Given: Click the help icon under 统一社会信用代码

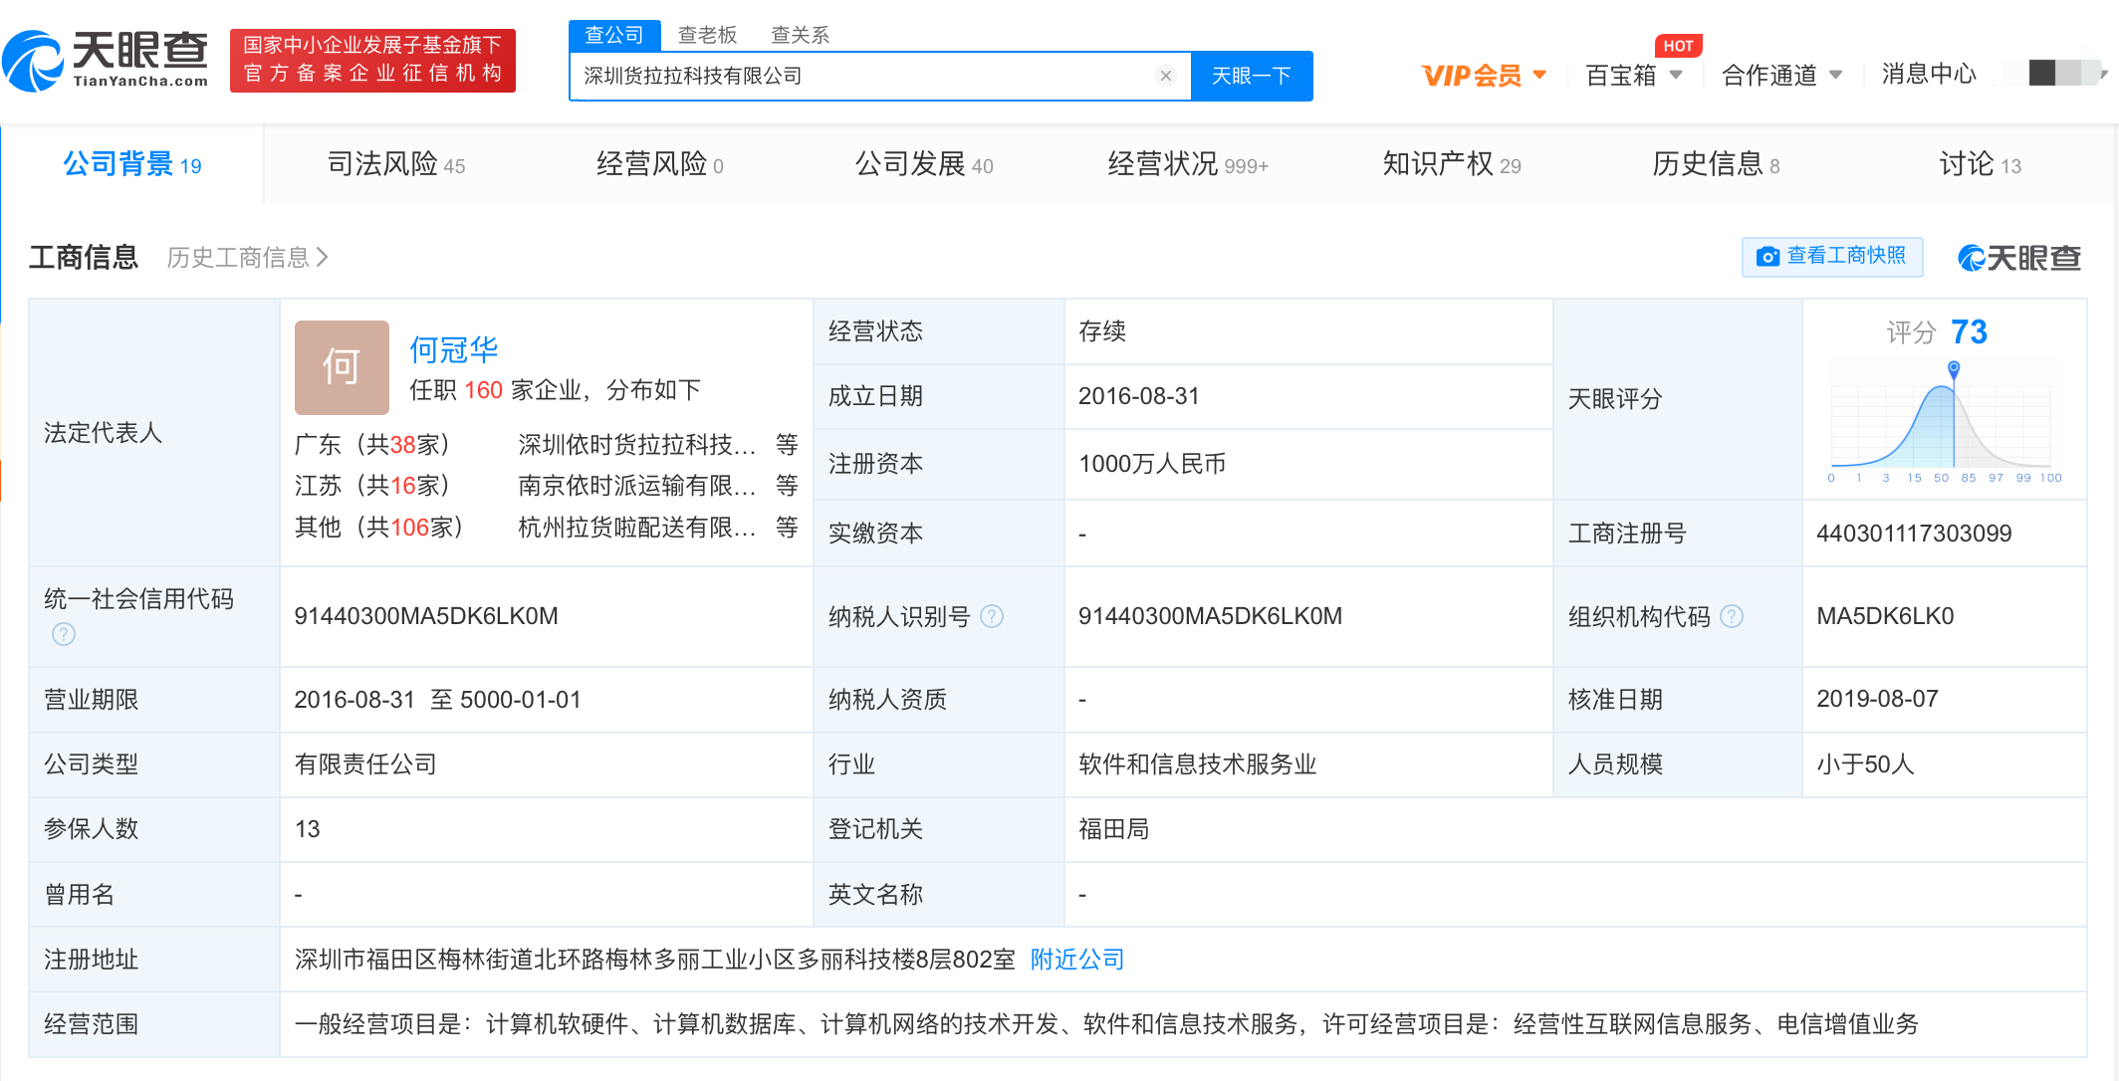Looking at the screenshot, I should [x=64, y=634].
